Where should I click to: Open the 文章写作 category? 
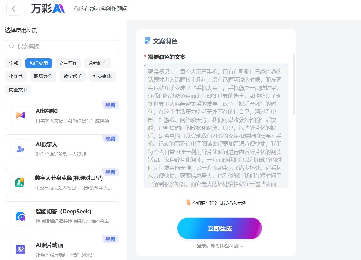pyautogui.click(x=68, y=63)
